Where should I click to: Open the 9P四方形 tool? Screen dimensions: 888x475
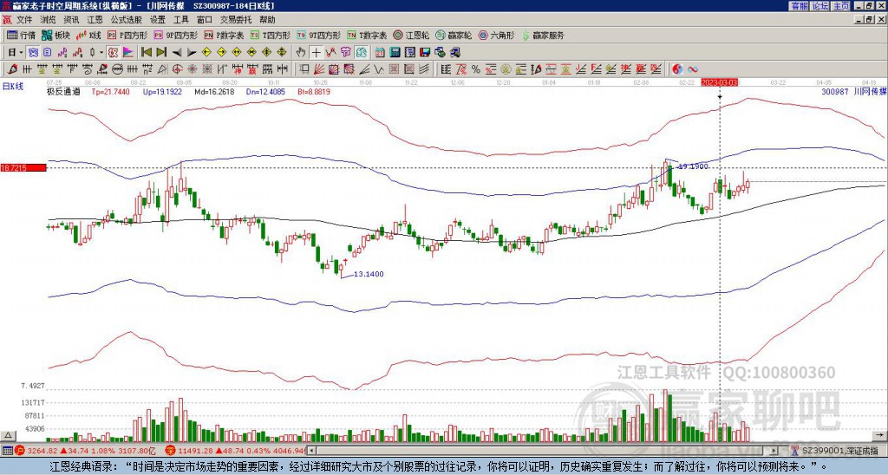tap(175, 35)
